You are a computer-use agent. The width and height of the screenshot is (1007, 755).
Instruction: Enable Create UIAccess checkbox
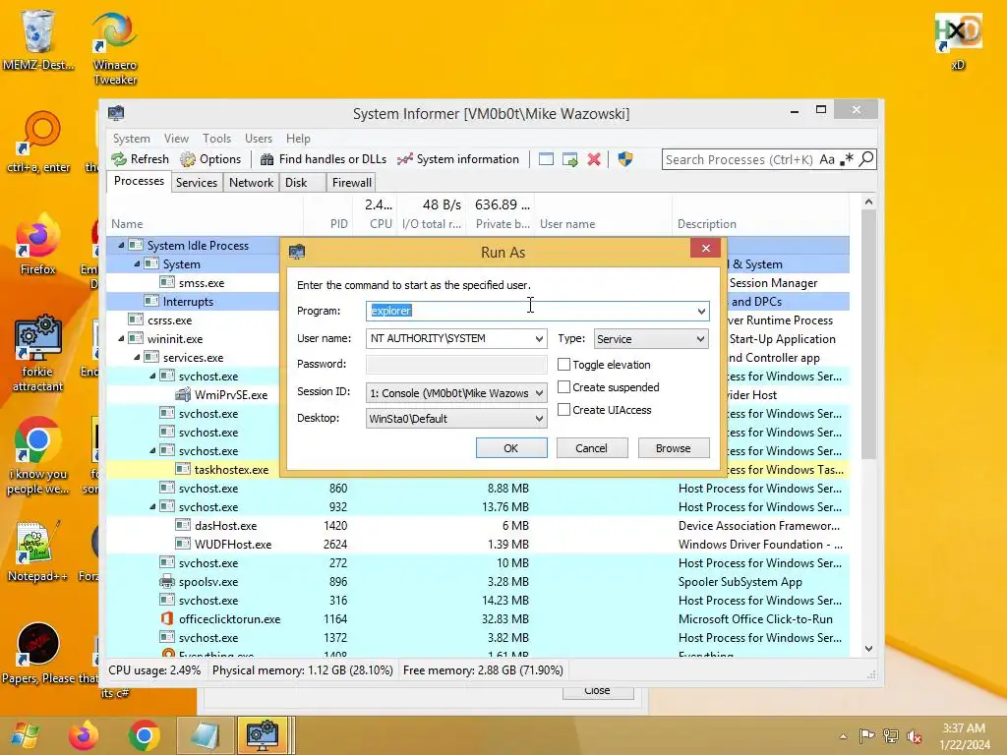click(x=563, y=410)
